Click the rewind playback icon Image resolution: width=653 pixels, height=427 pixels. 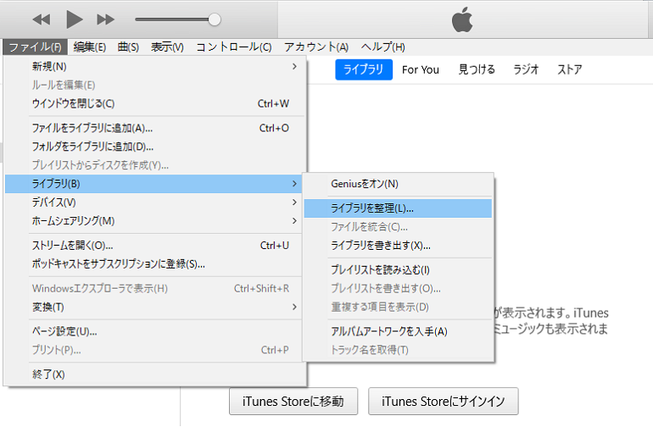pyautogui.click(x=42, y=19)
